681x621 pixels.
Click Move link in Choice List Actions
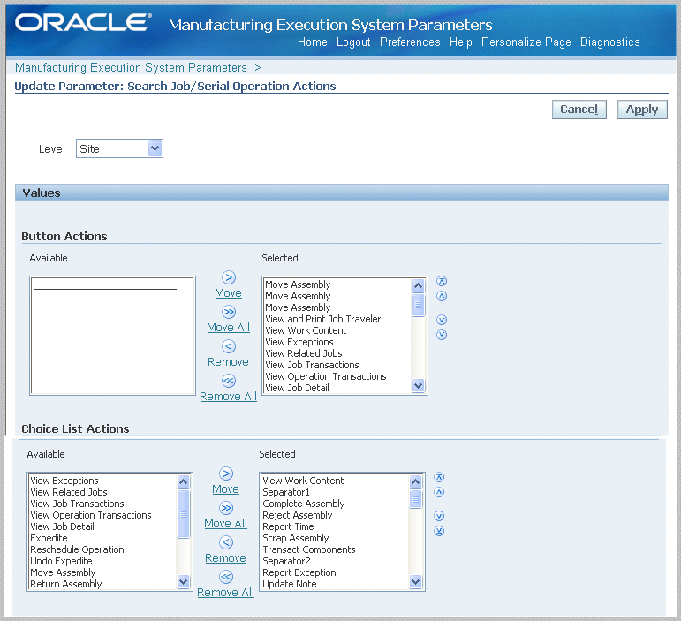point(226,489)
